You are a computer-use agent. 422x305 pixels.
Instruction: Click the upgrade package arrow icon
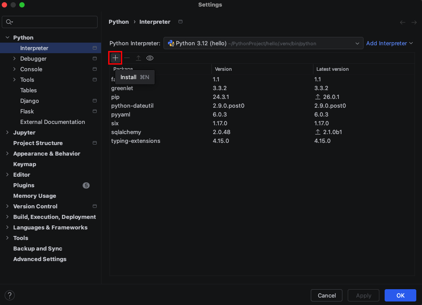tap(138, 58)
